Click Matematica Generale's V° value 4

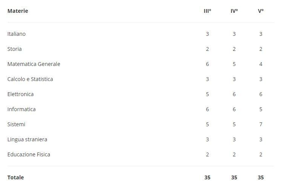click(x=261, y=64)
